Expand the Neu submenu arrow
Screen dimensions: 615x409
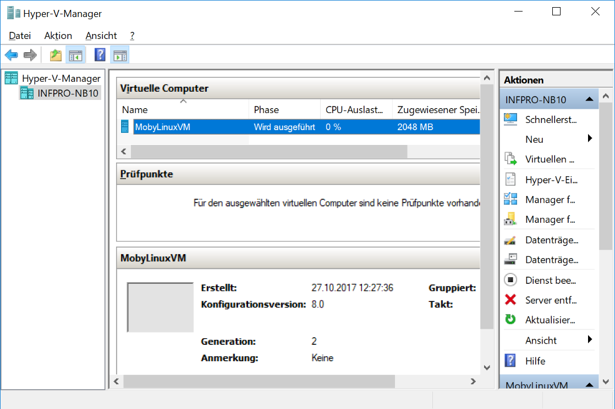coord(590,138)
